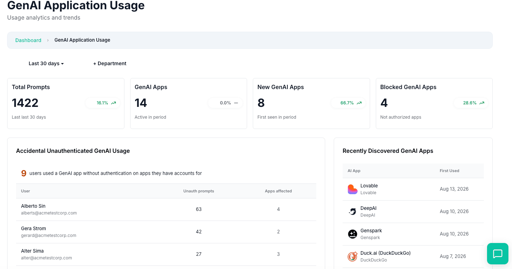Screen dimensions: 512x269
Task: Click the New GenAI Apps 66.7% trend badge
Action: pyautogui.click(x=348, y=103)
